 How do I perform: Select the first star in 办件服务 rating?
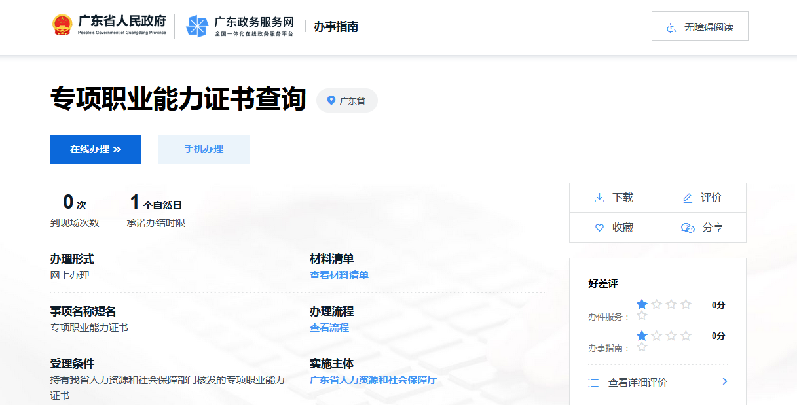[642, 304]
